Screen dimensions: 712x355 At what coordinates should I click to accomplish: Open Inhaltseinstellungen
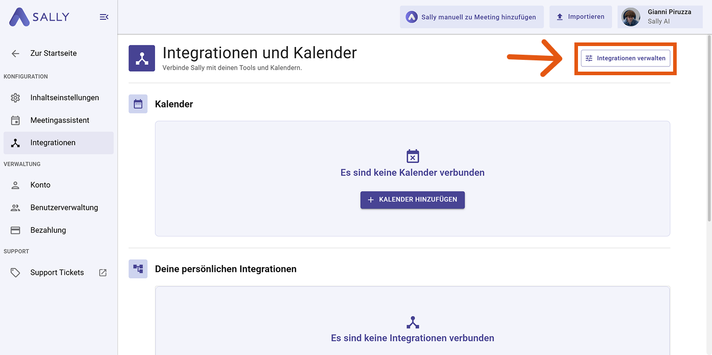(58, 98)
